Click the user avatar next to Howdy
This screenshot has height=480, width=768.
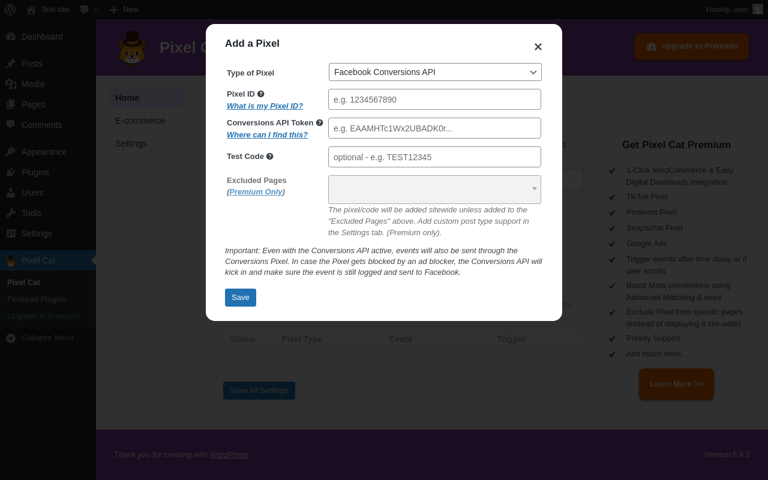point(758,9)
